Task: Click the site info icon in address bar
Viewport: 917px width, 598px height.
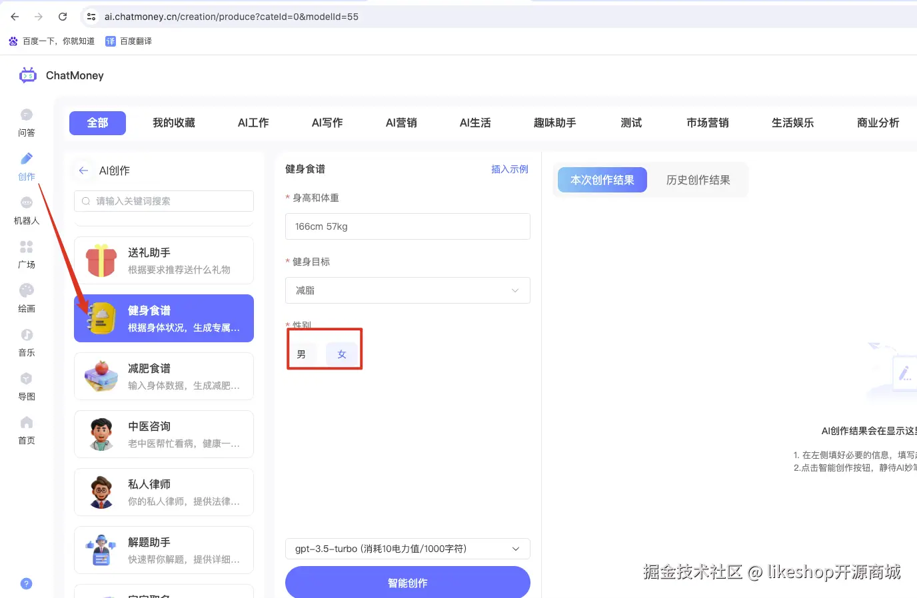Action: [91, 17]
